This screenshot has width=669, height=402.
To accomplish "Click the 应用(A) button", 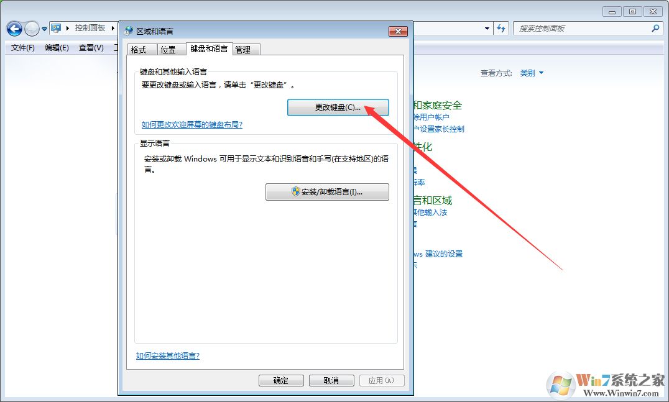I will (382, 380).
